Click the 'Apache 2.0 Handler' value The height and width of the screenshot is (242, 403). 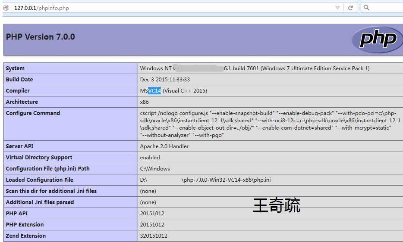pyautogui.click(x=164, y=146)
